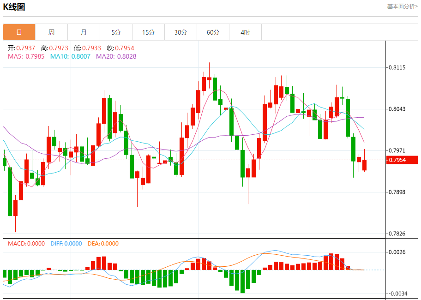This screenshot has height=300, width=421.
Task: Click the MA10 0.8007 legend label
Action: [x=70, y=56]
